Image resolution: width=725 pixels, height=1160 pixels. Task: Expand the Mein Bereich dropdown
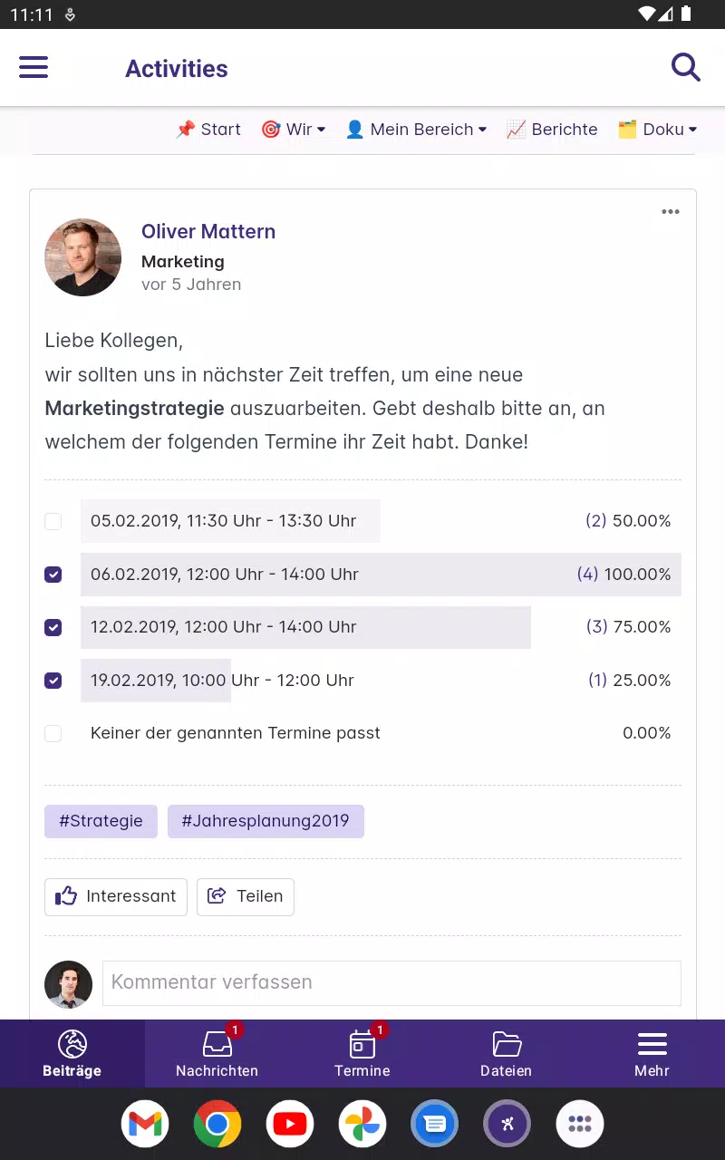pos(417,130)
